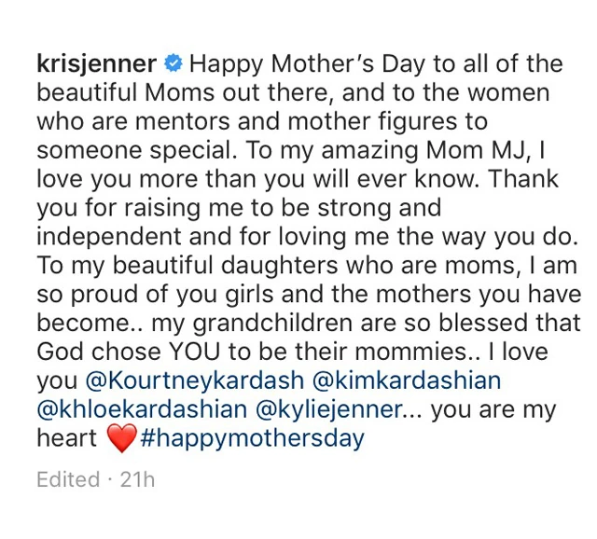Open the @Kourtneykardash mention
The width and height of the screenshot is (597, 539).
(191, 380)
